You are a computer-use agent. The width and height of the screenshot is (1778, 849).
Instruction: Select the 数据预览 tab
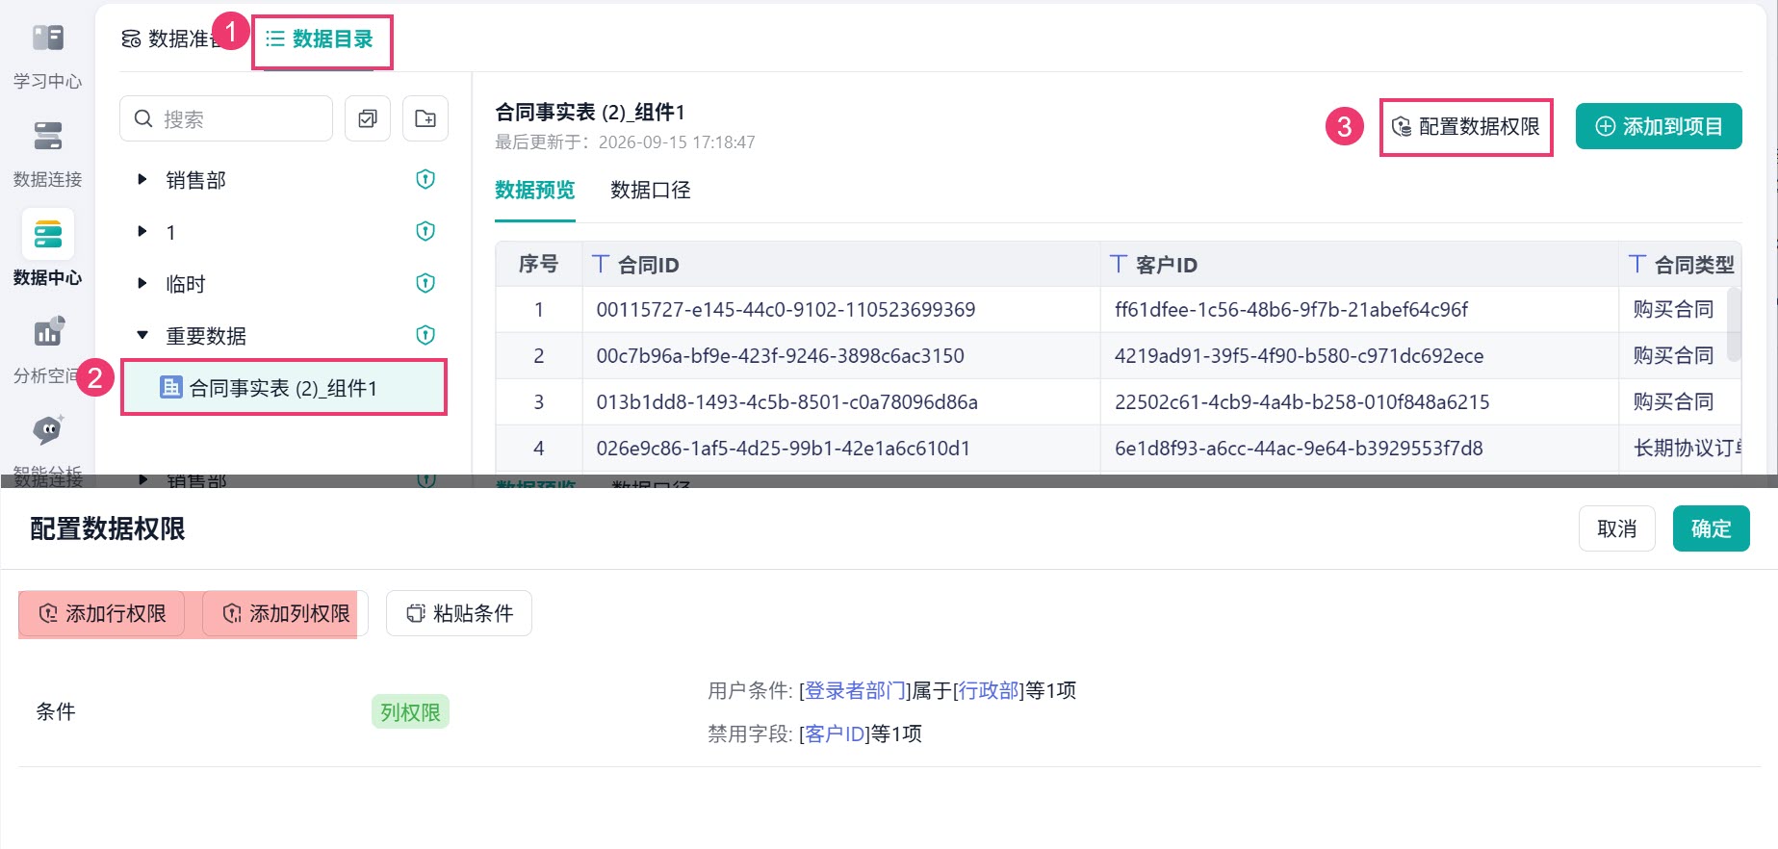[535, 190]
